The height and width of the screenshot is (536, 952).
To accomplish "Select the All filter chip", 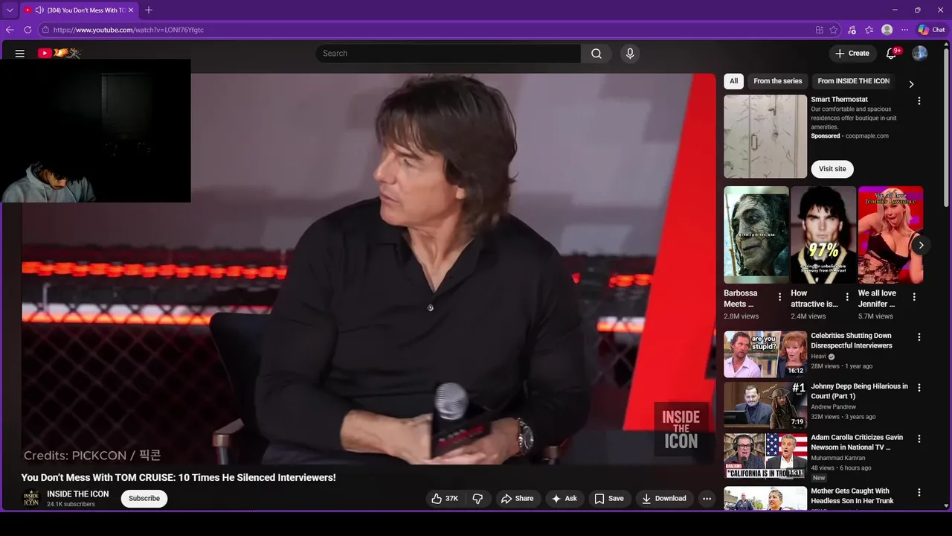I will [733, 81].
